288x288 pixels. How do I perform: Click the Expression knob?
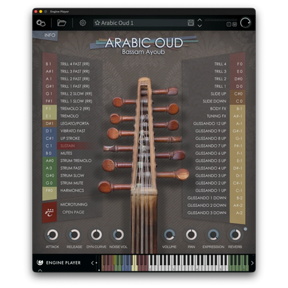coord(213,235)
